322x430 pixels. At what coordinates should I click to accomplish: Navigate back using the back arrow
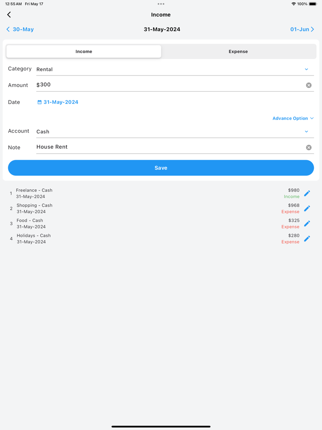click(x=9, y=14)
